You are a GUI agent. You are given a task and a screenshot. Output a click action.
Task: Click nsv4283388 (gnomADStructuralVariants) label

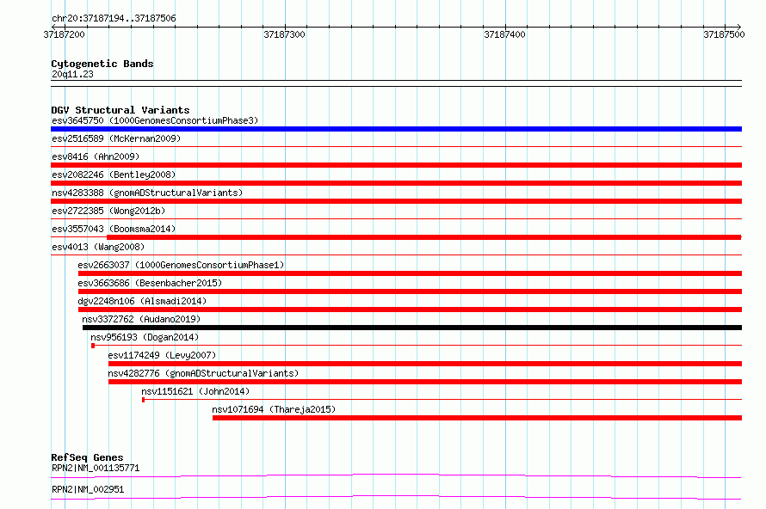coord(147,193)
